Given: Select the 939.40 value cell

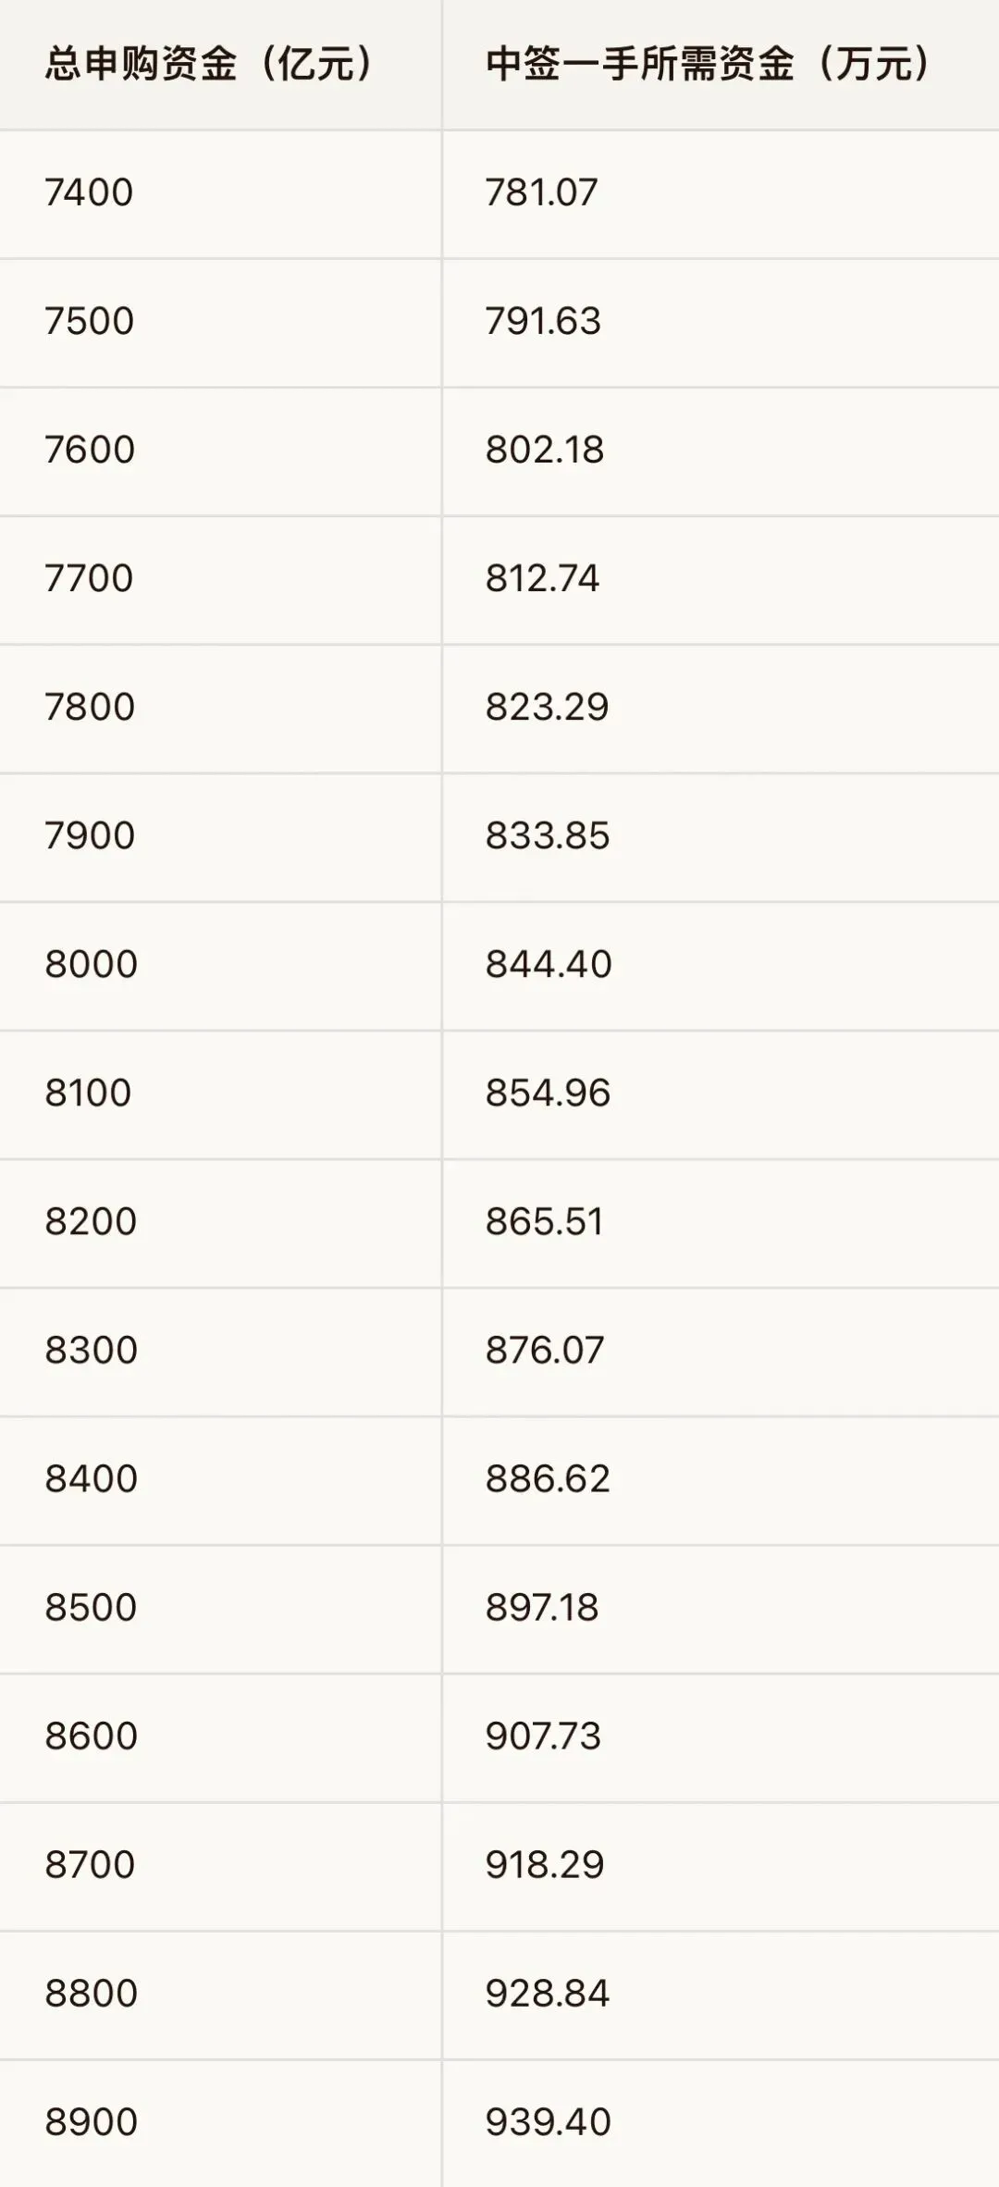Looking at the screenshot, I should coord(721,2123).
